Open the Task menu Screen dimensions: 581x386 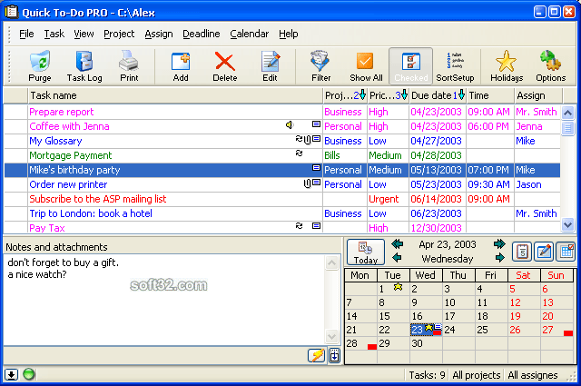(54, 34)
